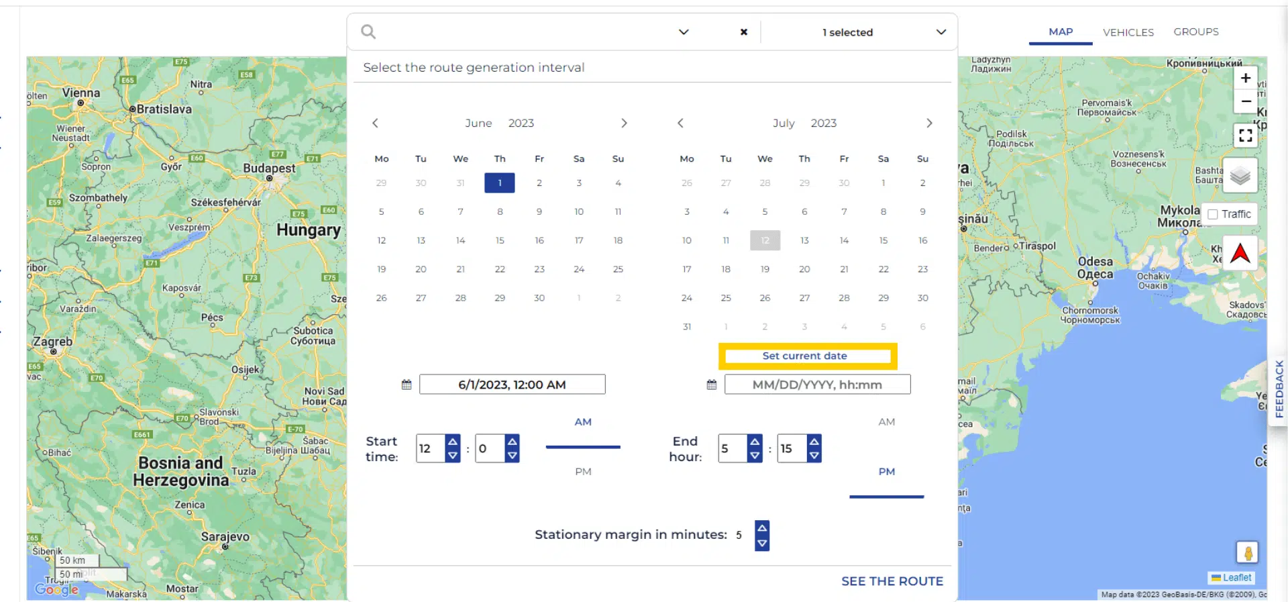Click the end minutes field 15
The height and width of the screenshot is (602, 1288).
pos(792,448)
